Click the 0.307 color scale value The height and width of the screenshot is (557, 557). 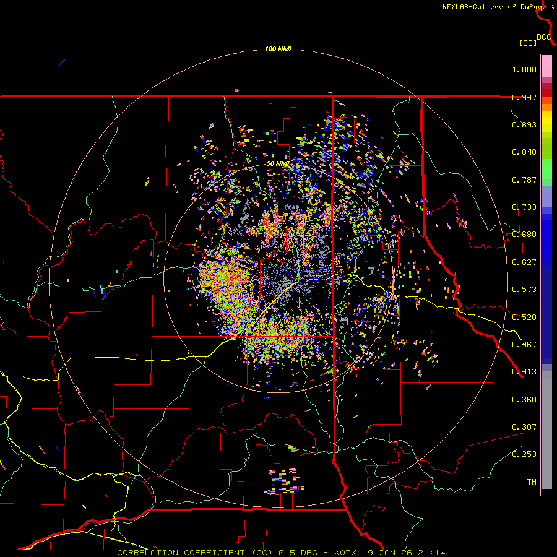(524, 427)
